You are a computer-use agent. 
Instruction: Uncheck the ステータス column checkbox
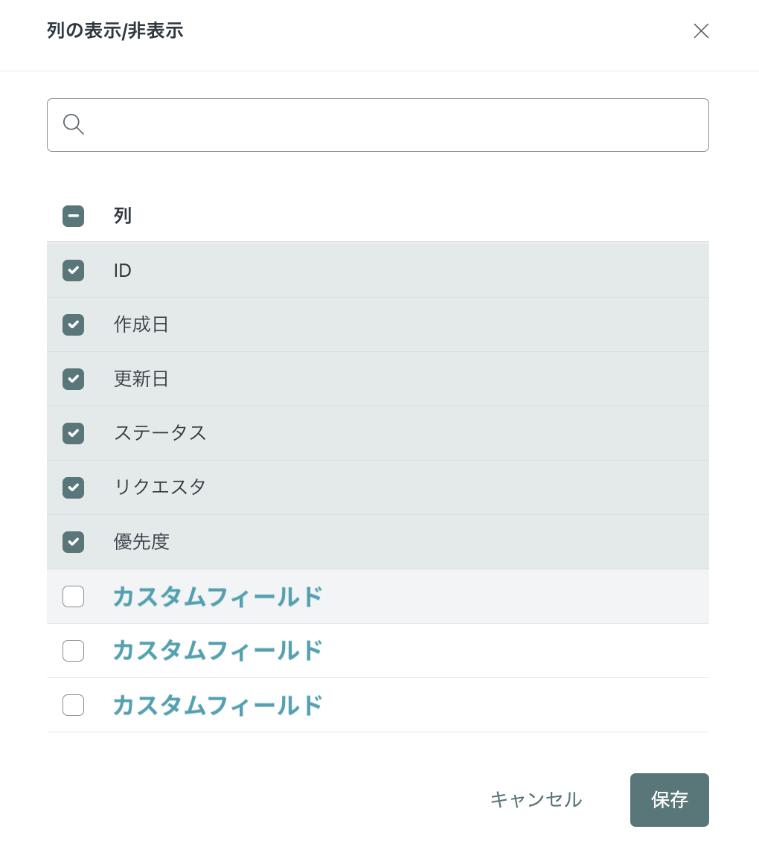coord(74,433)
